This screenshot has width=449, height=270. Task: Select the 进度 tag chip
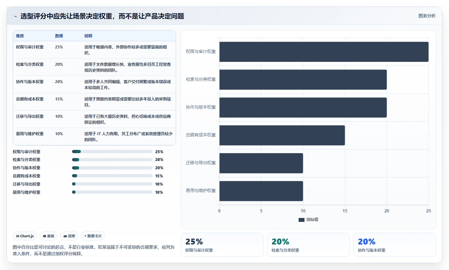click(69, 236)
